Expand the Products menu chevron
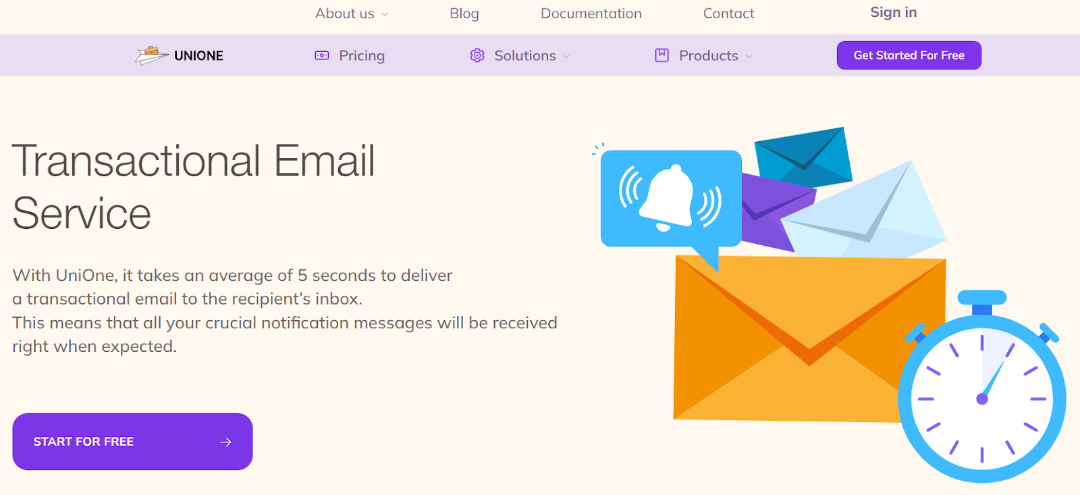Screen dimensions: 1080x495 (749, 57)
